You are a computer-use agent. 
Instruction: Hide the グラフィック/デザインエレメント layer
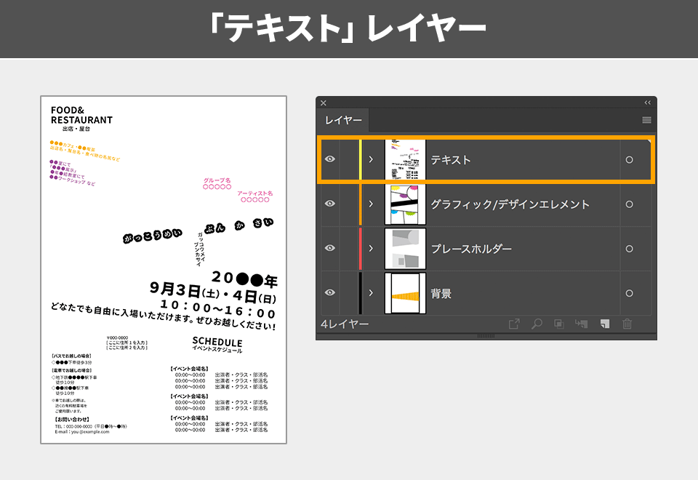[330, 204]
